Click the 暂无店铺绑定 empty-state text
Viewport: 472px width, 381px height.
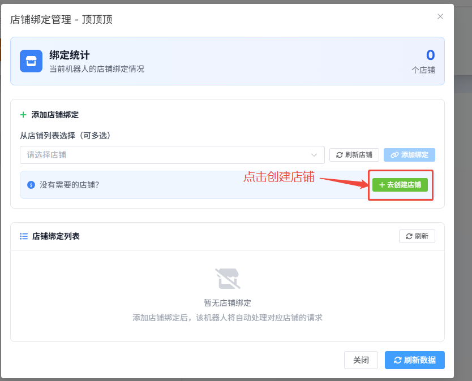(228, 303)
